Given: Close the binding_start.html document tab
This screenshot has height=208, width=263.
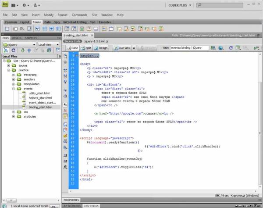Looking at the screenshot, I should click(x=92, y=35).
